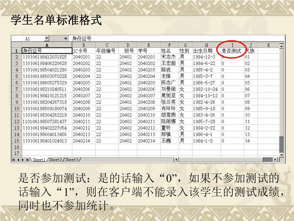Click name cell 胡雪燕
Image resolution: width=294 pixels, height=221 pixels.
[169, 115]
